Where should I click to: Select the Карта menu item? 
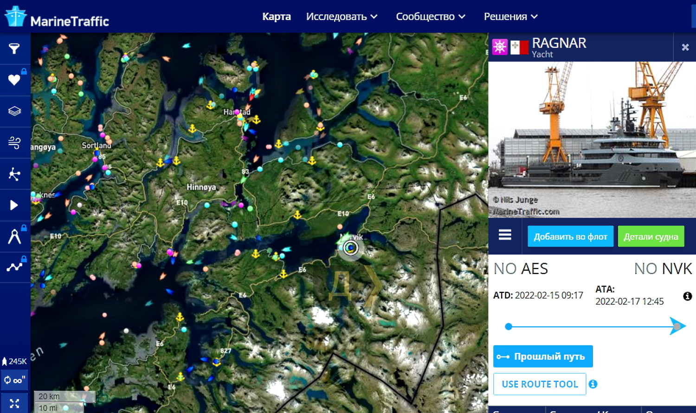click(277, 17)
